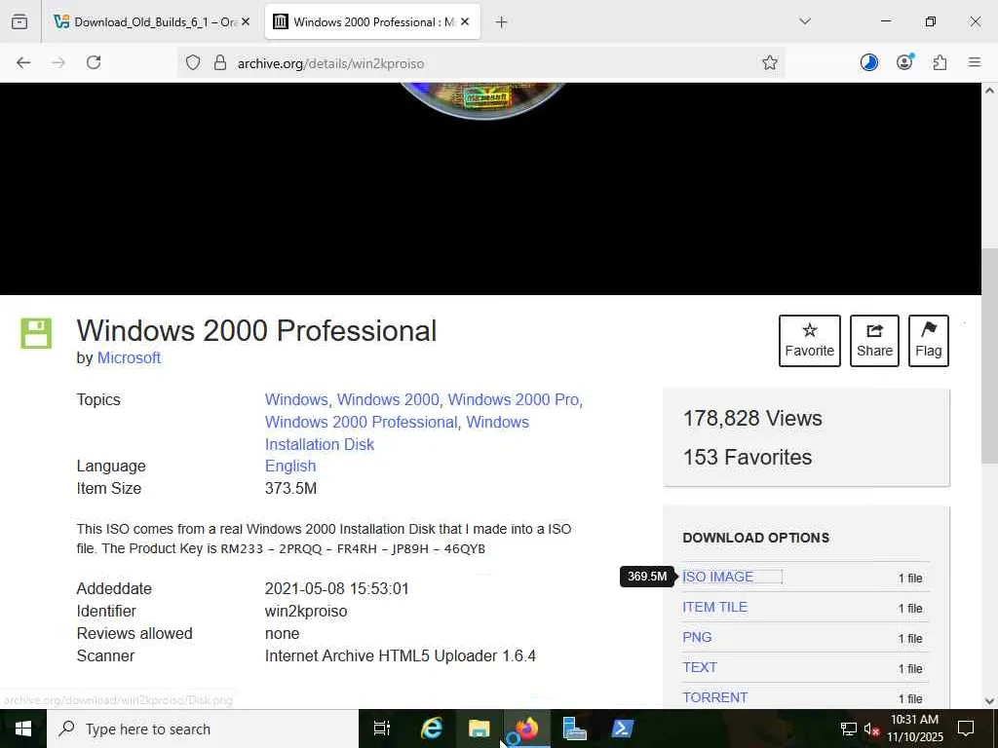Reload the current archive.org page
Screen dimensions: 998x748
[x=94, y=62]
